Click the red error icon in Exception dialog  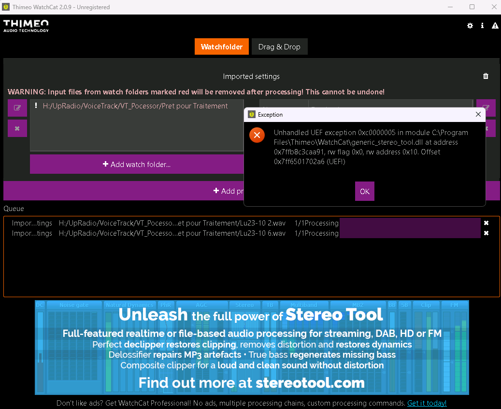pyautogui.click(x=257, y=135)
